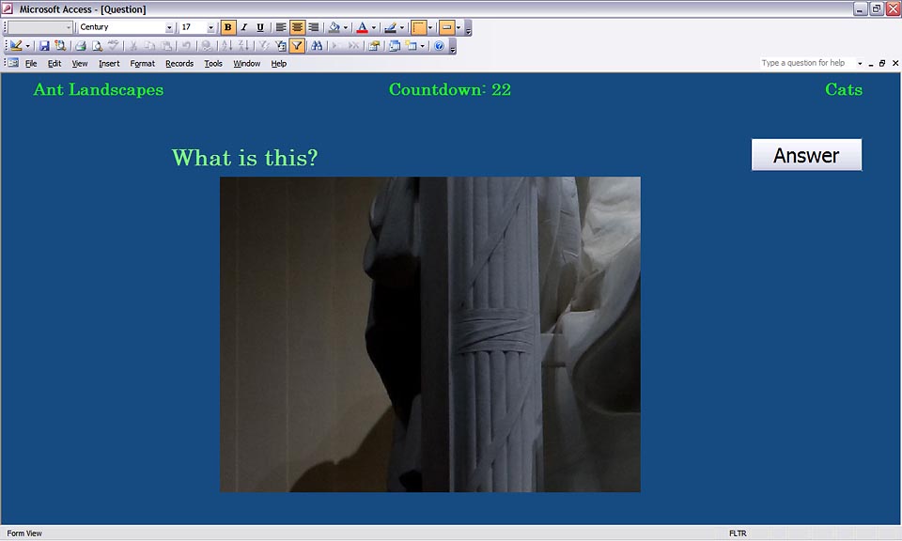This screenshot has height=541, width=902.
Task: Click the form control icon beside File
Action: [12, 63]
